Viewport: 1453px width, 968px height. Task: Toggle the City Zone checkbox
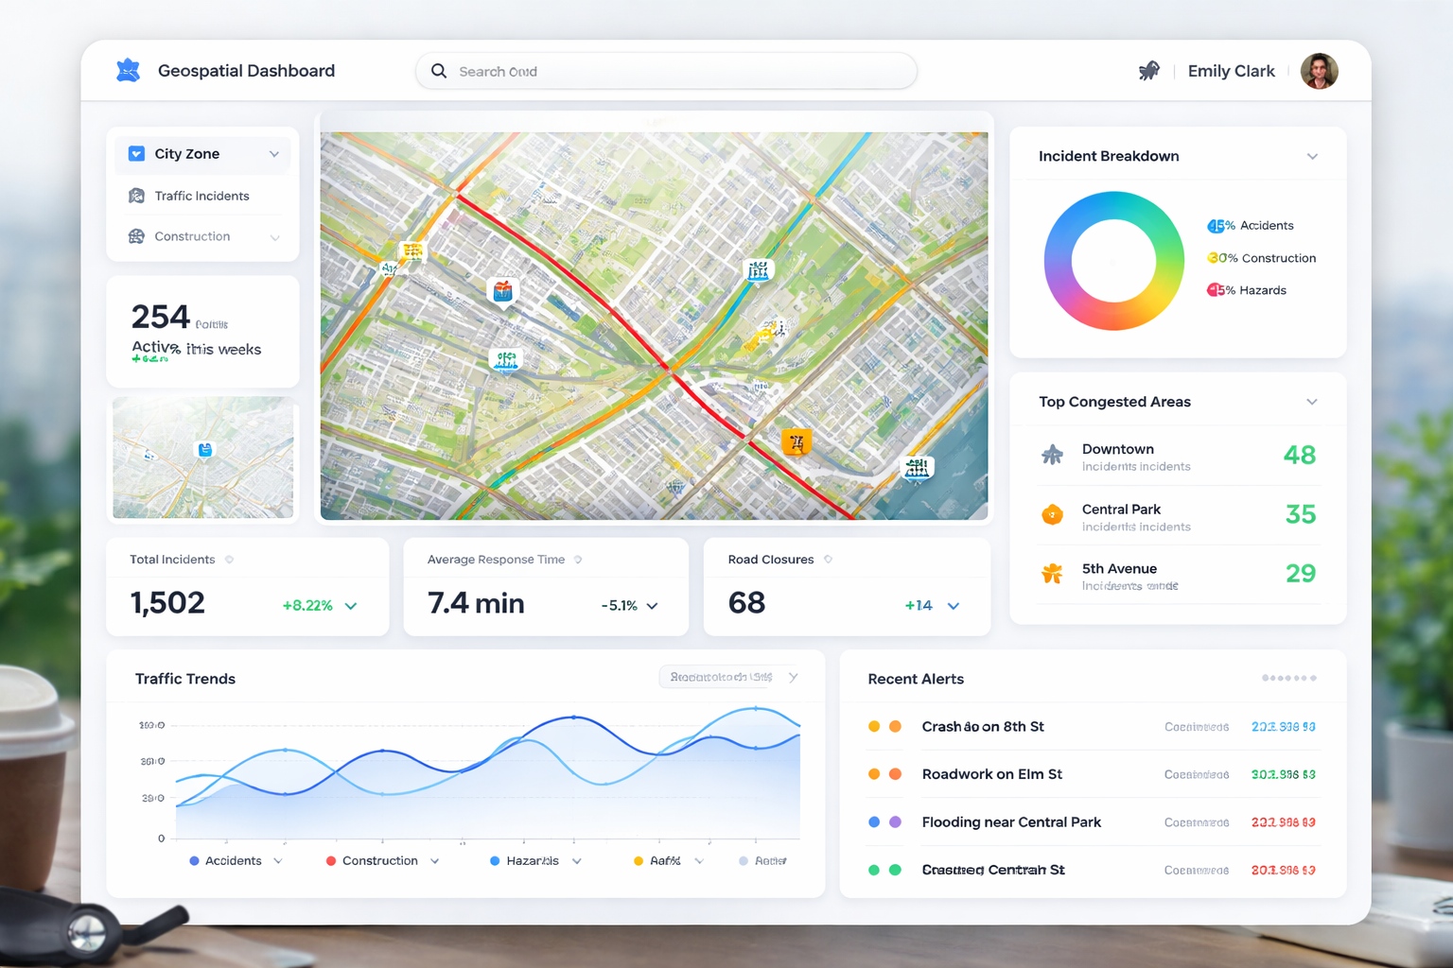[x=136, y=154]
